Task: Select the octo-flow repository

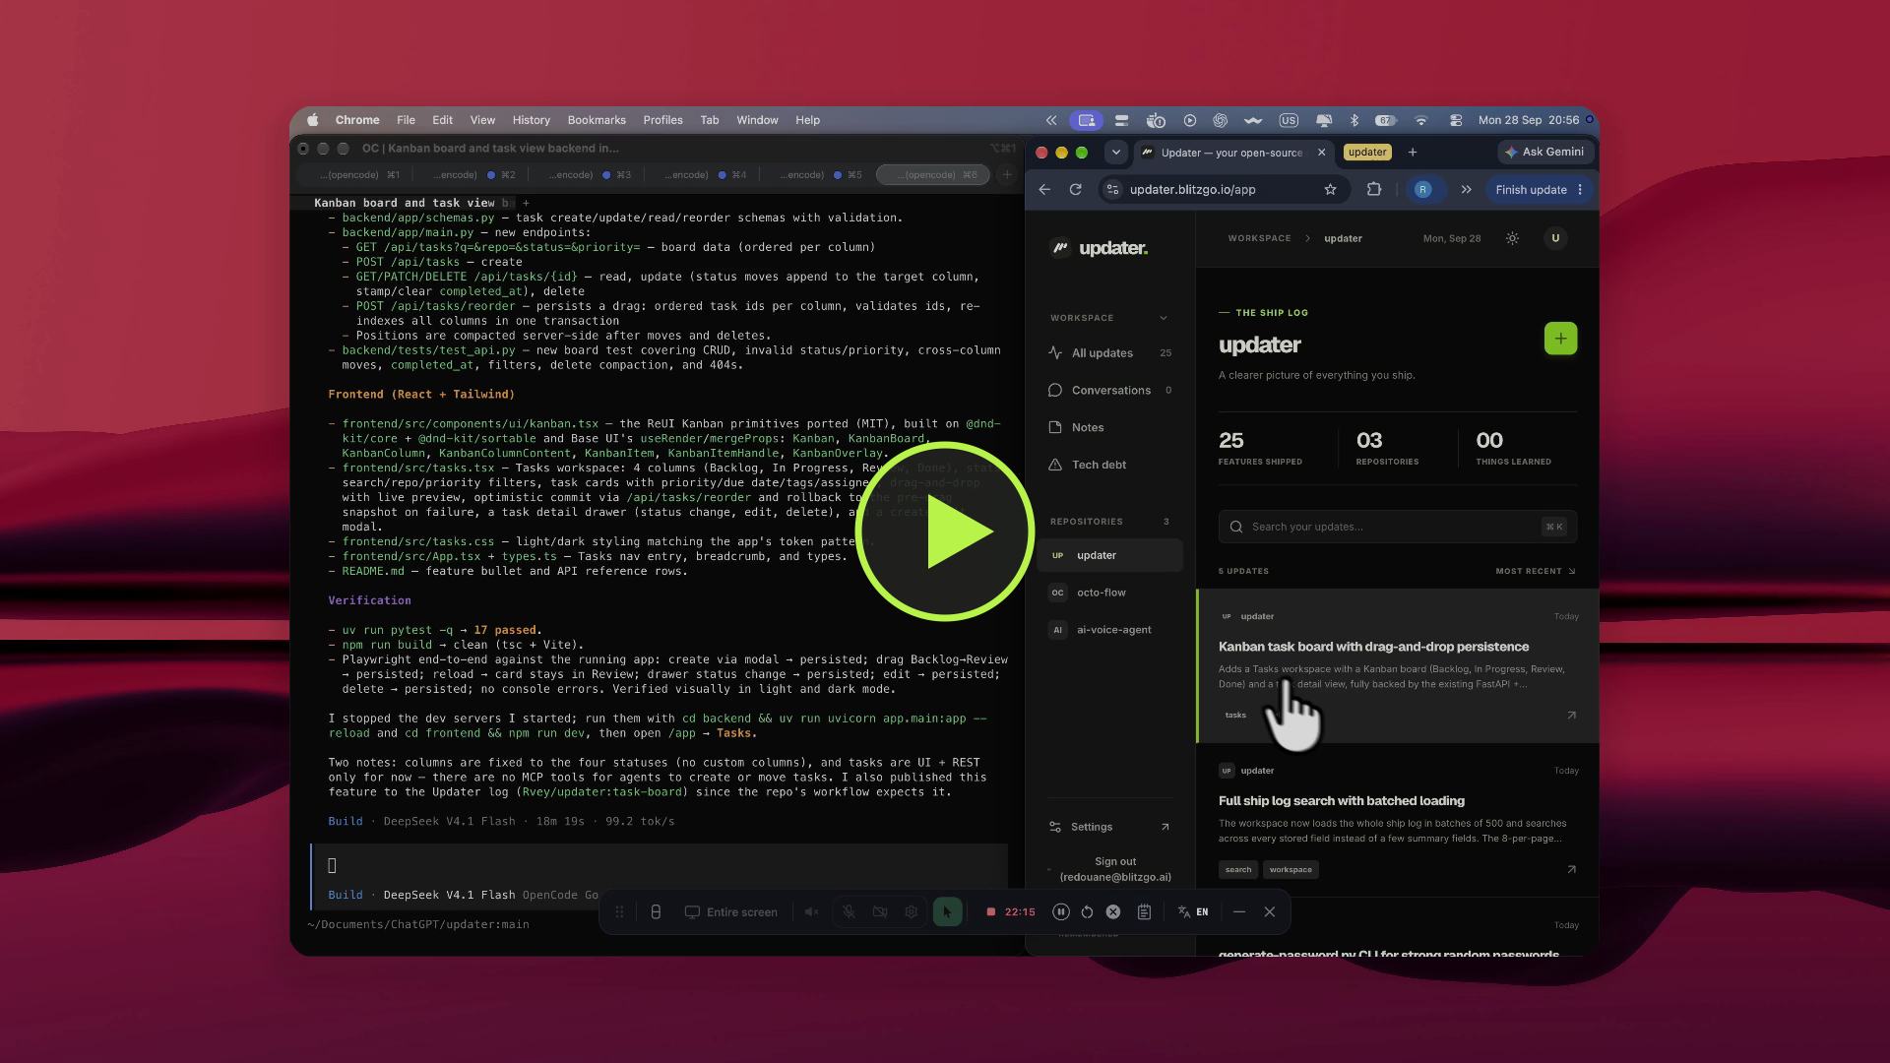Action: tap(1109, 593)
